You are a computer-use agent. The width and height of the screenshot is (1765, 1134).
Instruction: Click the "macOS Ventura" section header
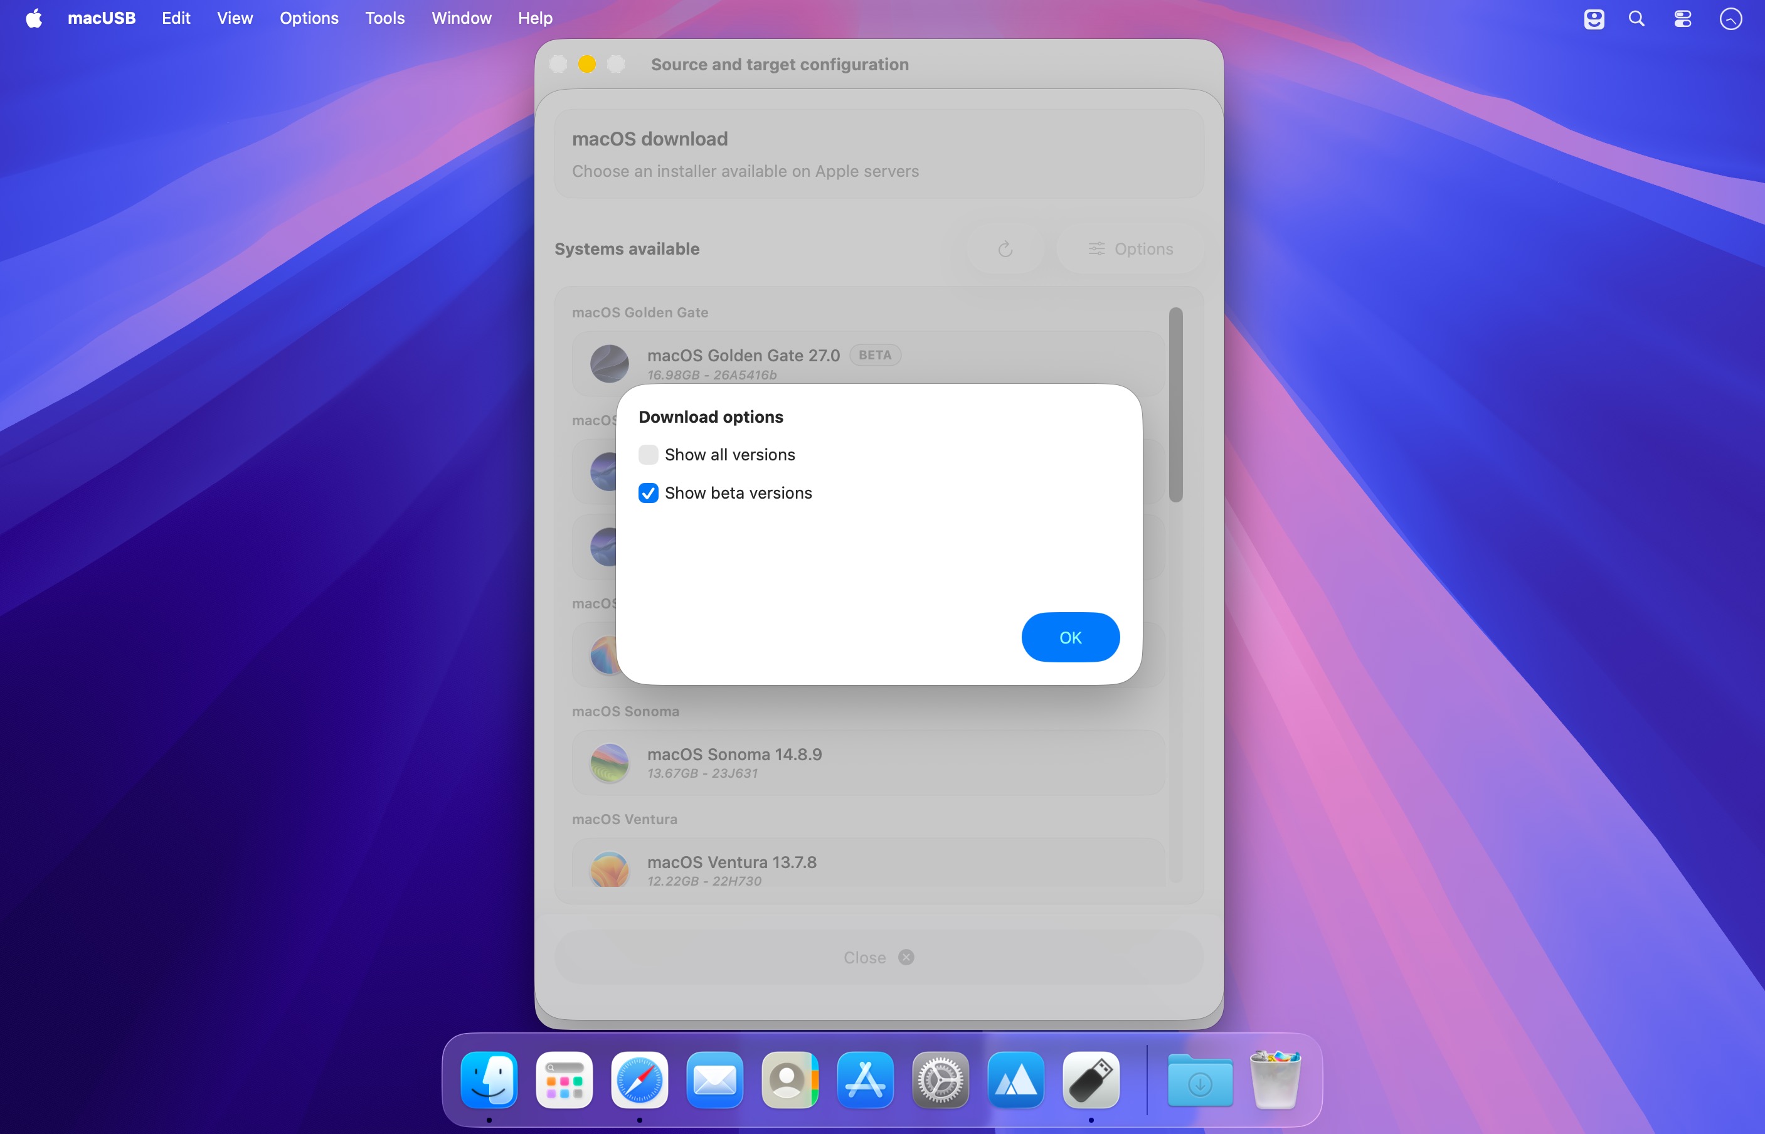tap(625, 819)
